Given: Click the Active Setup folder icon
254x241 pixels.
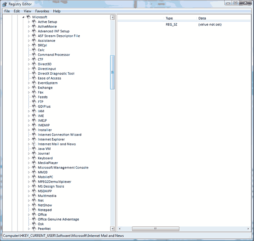Looking at the screenshot, I should [34, 21].
